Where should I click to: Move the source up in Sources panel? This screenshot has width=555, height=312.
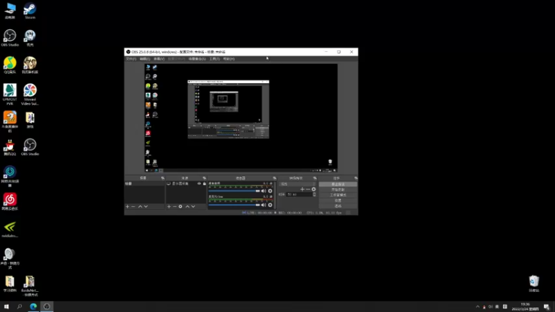pyautogui.click(x=187, y=207)
